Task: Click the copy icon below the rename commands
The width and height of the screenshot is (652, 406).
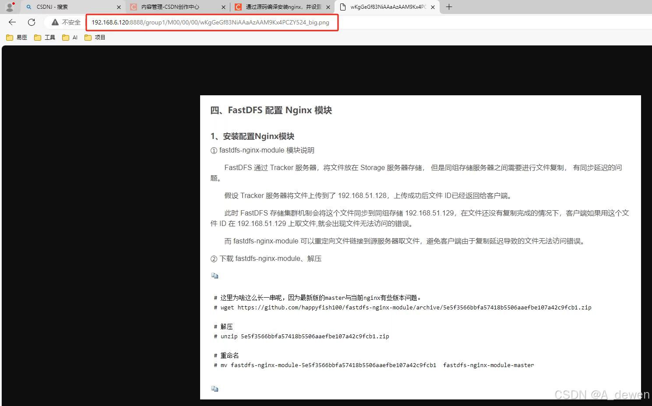Action: [x=215, y=388]
